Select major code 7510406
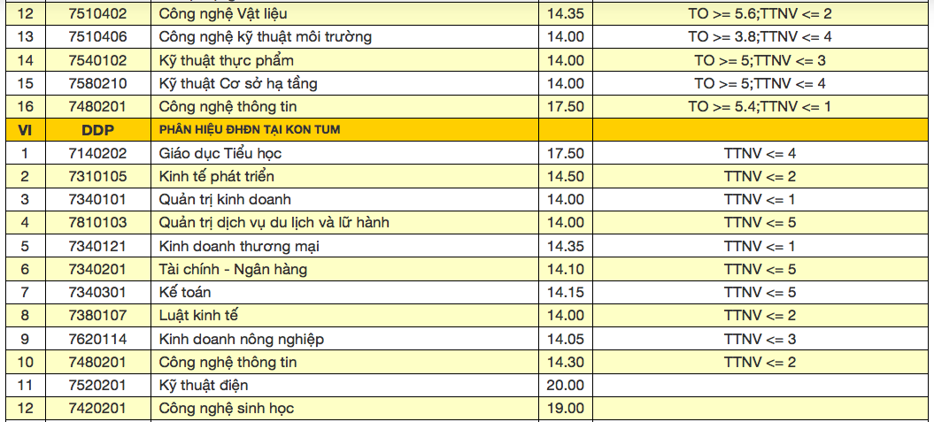The image size is (934, 422). click(97, 37)
